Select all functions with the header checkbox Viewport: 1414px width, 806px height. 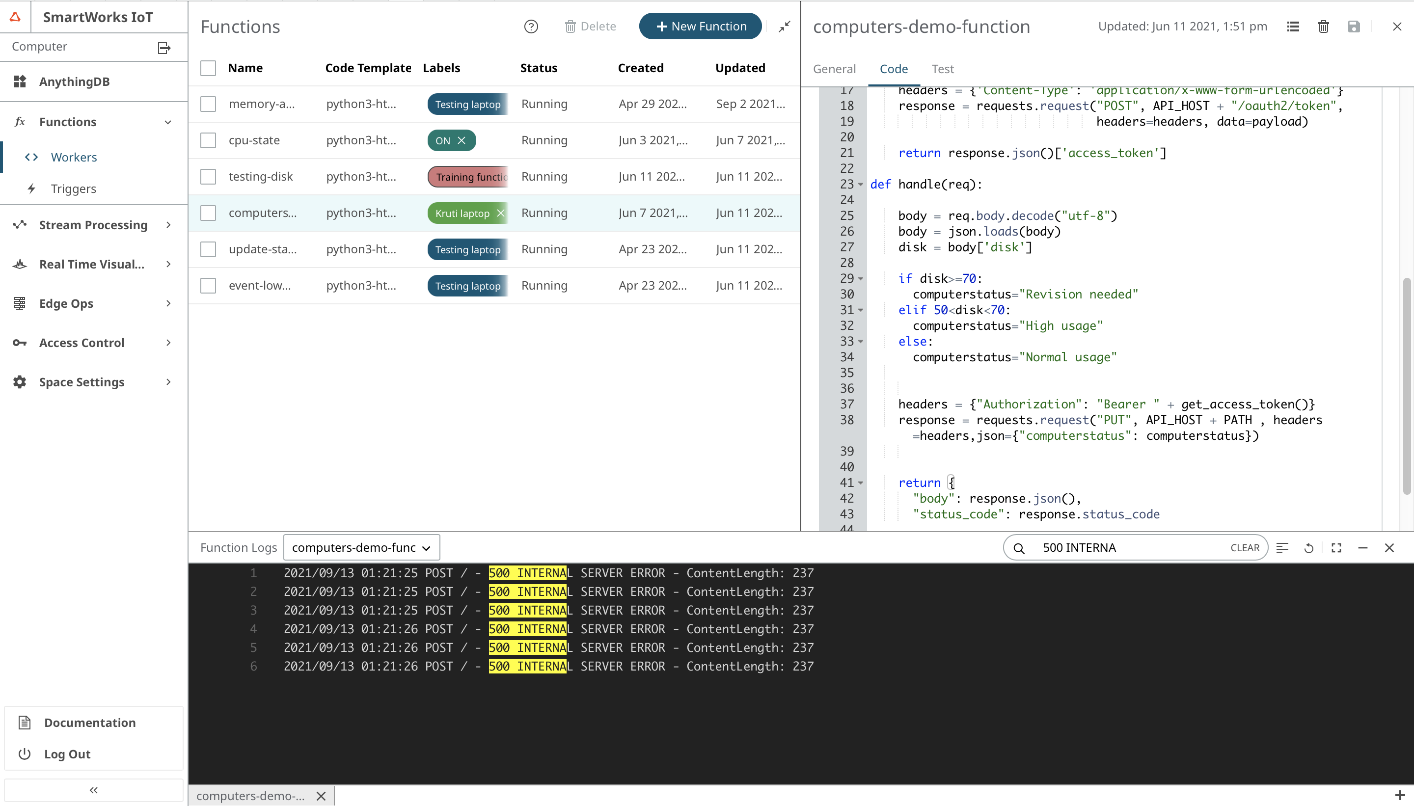(208, 68)
